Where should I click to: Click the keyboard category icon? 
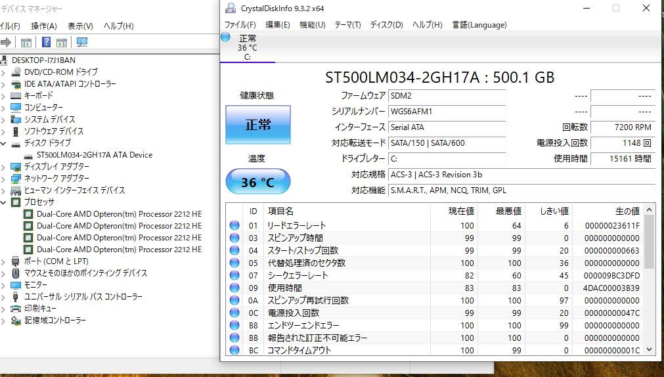pos(16,95)
